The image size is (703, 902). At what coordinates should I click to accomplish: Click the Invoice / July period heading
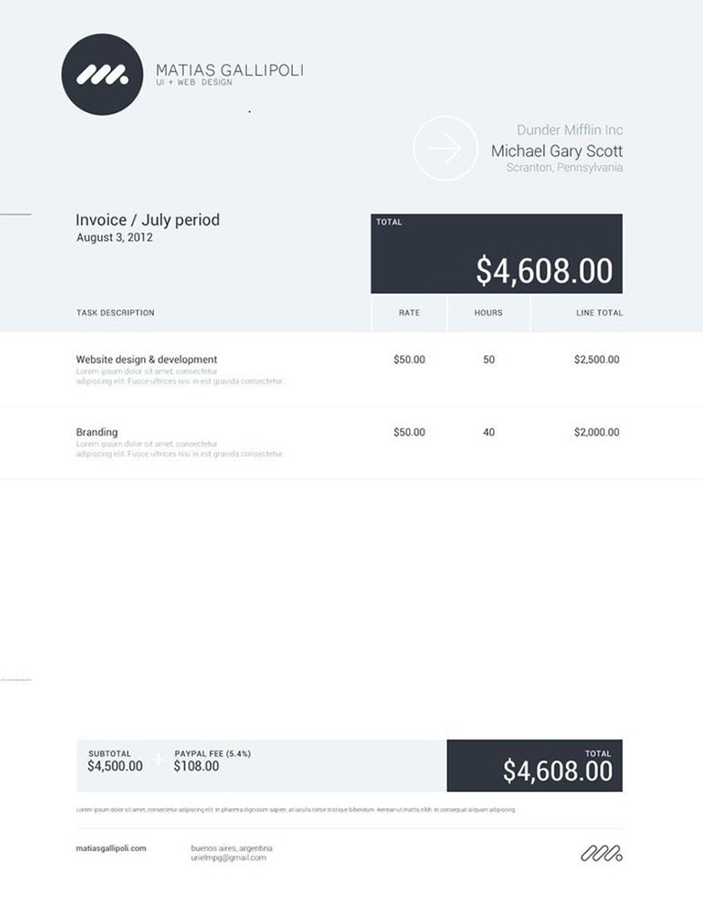(148, 220)
